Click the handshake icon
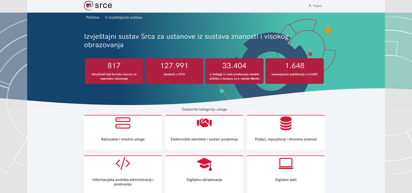Screen dimensions: 412x193 204,123
